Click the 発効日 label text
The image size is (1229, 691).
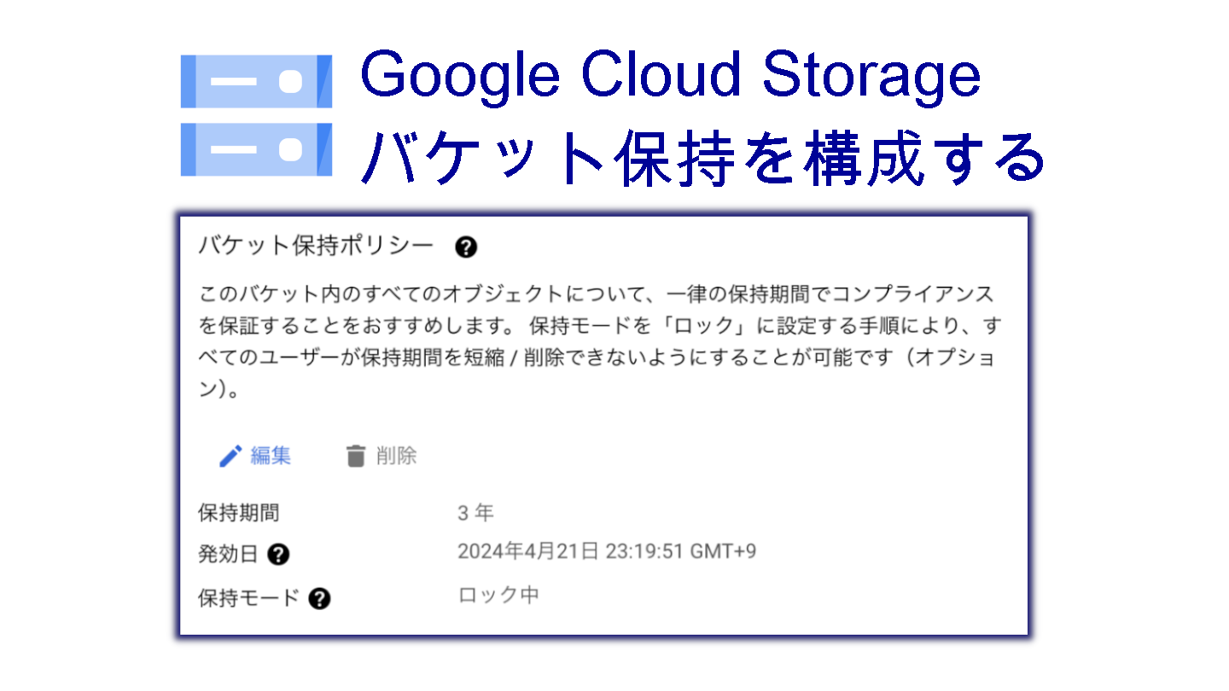click(228, 555)
